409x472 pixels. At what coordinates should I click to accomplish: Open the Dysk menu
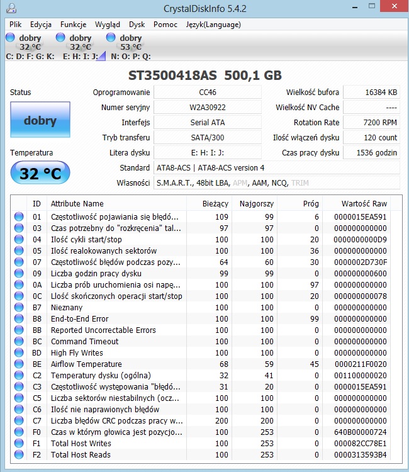coord(137,25)
